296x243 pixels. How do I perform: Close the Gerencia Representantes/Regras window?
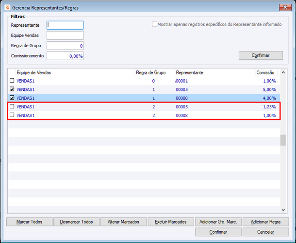click(285, 8)
